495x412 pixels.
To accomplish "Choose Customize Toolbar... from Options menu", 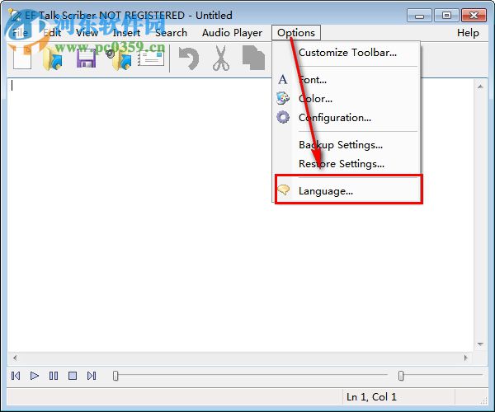I will (x=346, y=53).
